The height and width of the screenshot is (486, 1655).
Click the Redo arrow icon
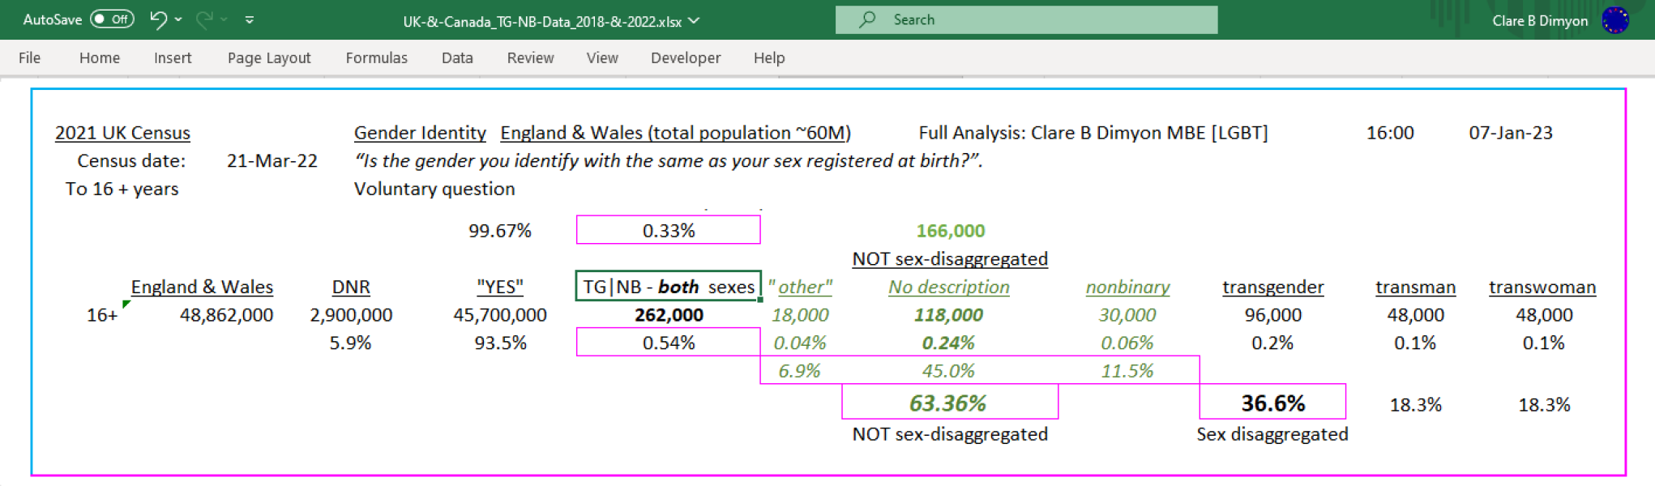204,20
